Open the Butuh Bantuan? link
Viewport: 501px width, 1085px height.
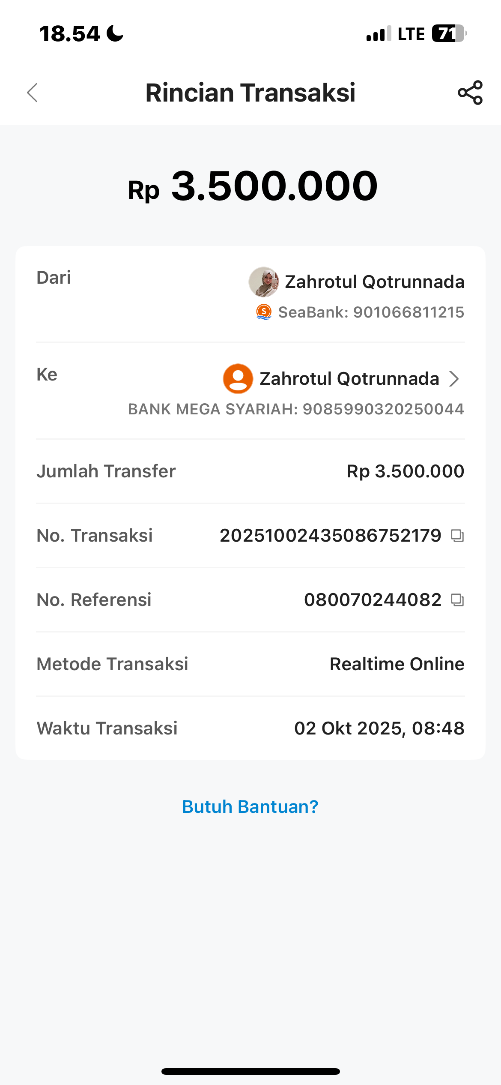pos(250,807)
